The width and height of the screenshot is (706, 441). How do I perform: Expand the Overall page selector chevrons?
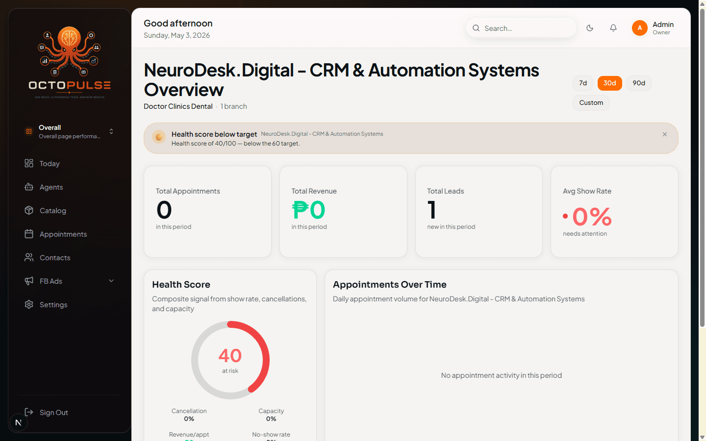(x=111, y=131)
